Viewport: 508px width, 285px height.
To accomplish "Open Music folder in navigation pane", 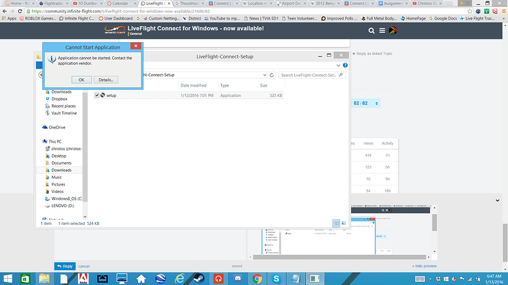I will pyautogui.click(x=56, y=177).
